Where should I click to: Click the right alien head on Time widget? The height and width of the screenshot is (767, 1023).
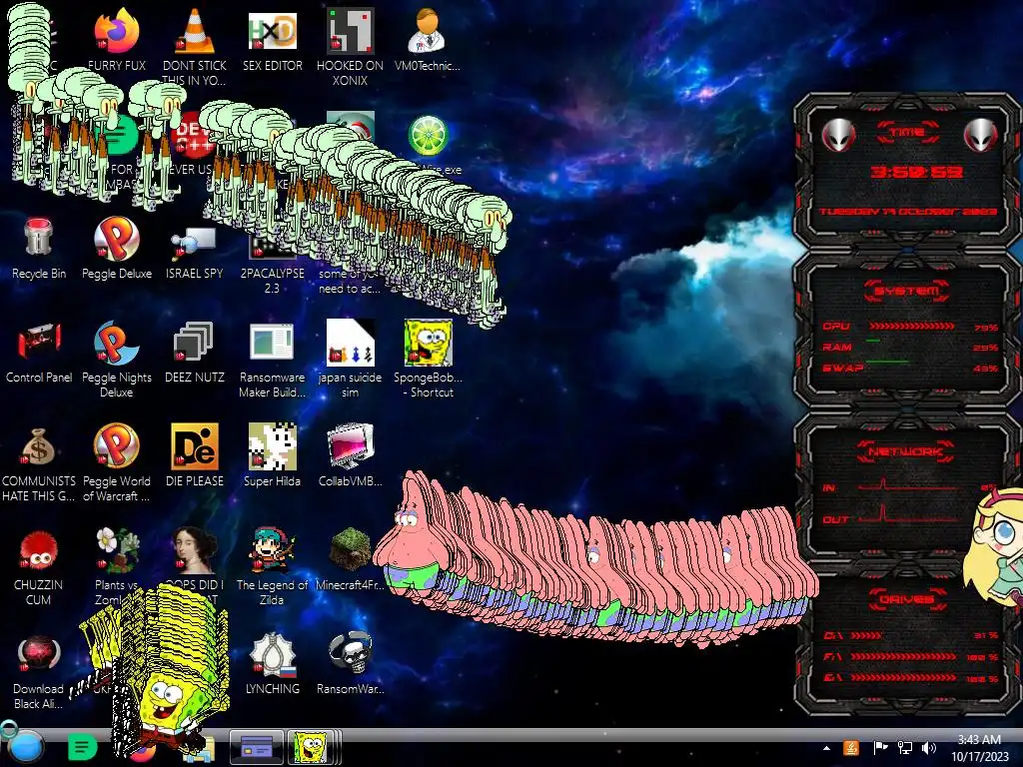pyautogui.click(x=981, y=136)
